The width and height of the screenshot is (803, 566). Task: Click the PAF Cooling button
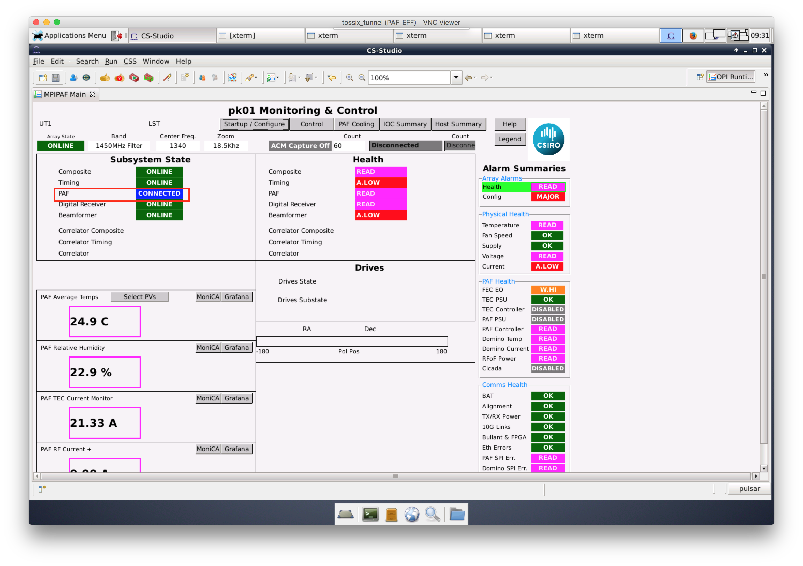[356, 124]
